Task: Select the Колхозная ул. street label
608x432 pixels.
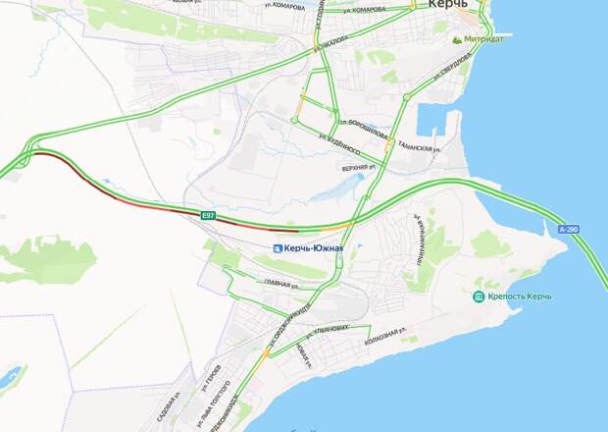Action: (385, 337)
